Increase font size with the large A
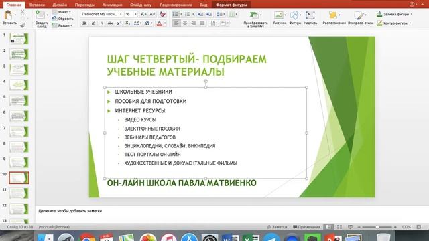This screenshot has width=429, height=241. [x=143, y=14]
